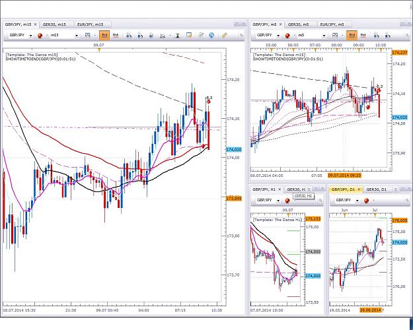Expand hidden tabs chevron in D1 panel

point(395,189)
